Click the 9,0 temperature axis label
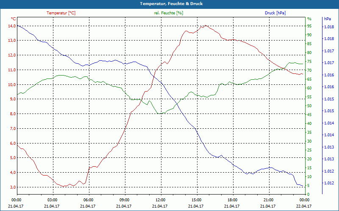The width and height of the screenshot is (339, 211). click(x=13, y=99)
